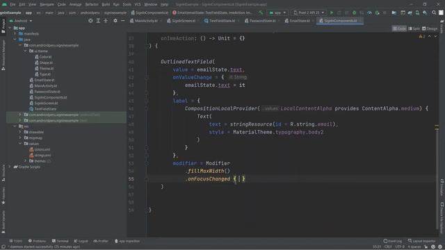Click the Debug app bug icon
This screenshot has width=445, height=250.
(354, 12)
